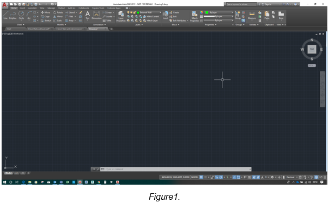
Task: Open the ByLayer lineweight dropdown
Action: (219, 16)
